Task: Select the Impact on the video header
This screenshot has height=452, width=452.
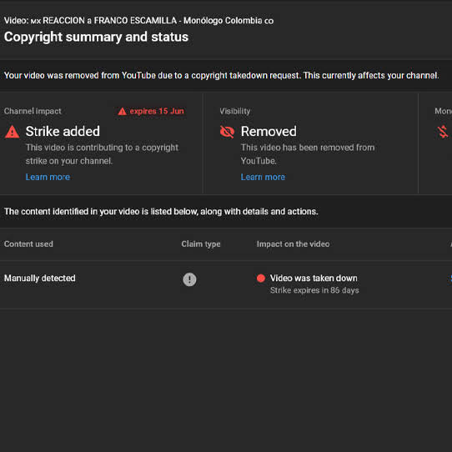Action: 294,244
